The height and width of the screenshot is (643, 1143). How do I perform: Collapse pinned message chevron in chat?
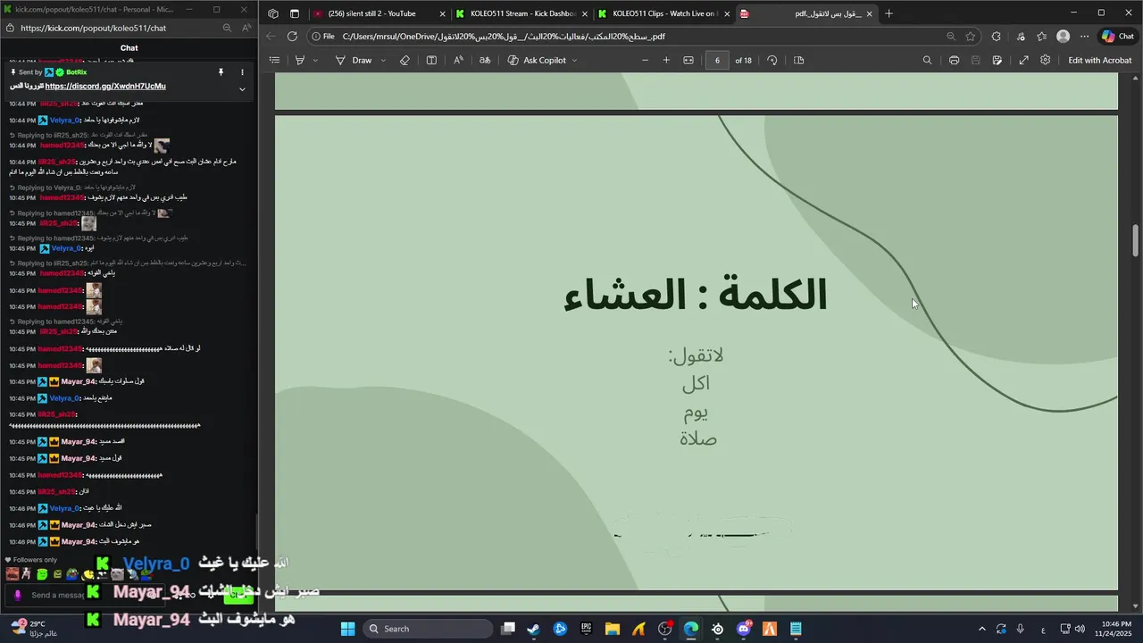click(241, 89)
